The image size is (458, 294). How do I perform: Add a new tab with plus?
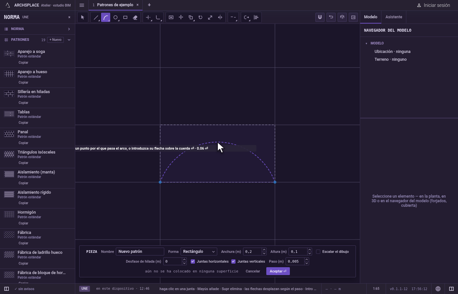(149, 5)
